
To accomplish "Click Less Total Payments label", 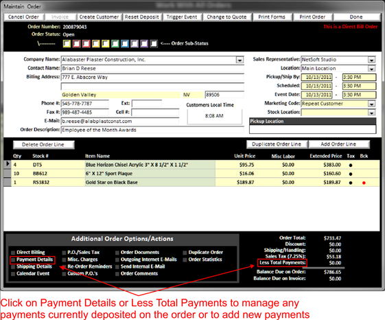I will [283, 262].
